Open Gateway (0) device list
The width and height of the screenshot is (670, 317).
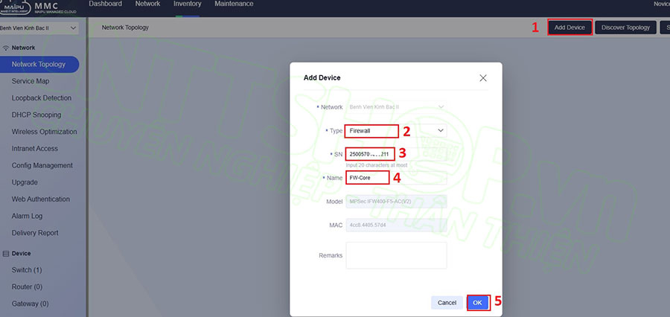click(30, 304)
